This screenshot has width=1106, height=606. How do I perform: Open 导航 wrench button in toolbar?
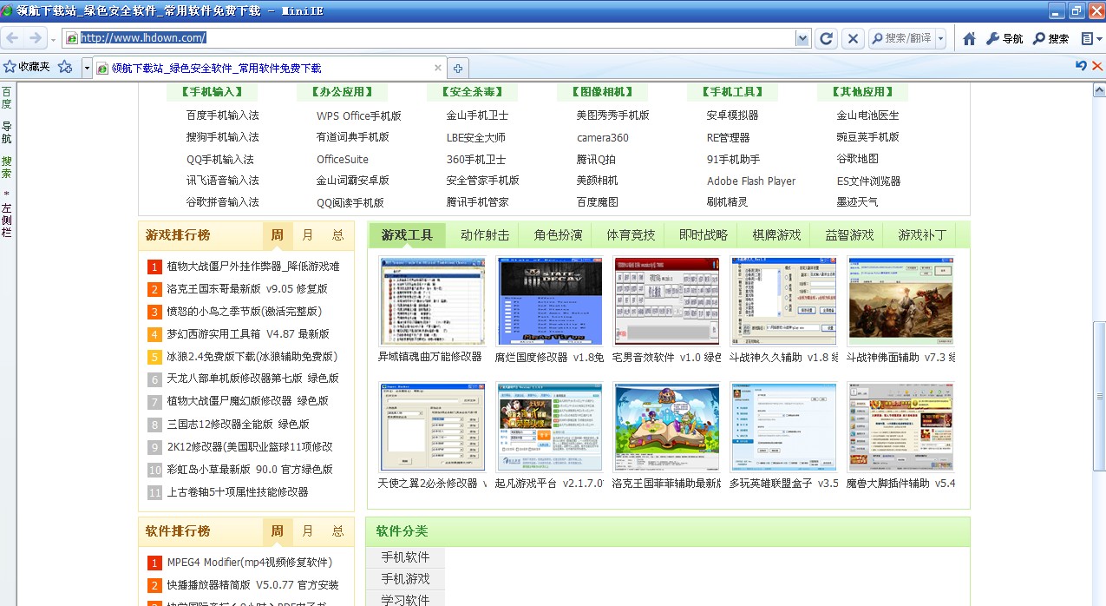[1005, 38]
